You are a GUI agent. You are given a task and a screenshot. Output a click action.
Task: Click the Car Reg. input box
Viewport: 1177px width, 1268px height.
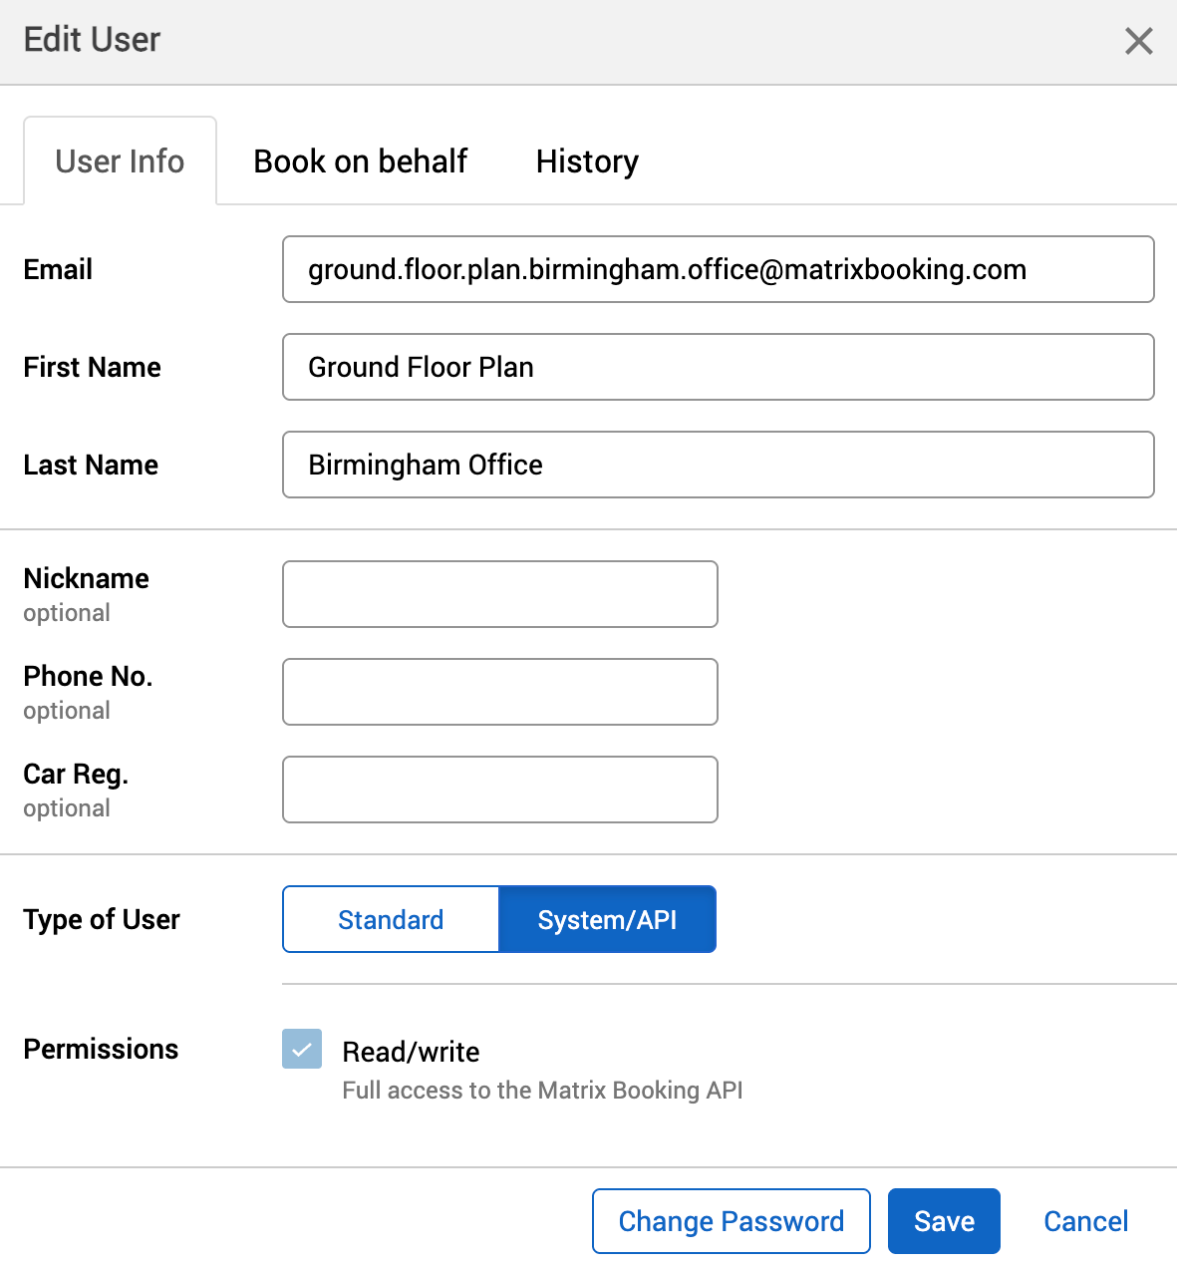point(500,790)
